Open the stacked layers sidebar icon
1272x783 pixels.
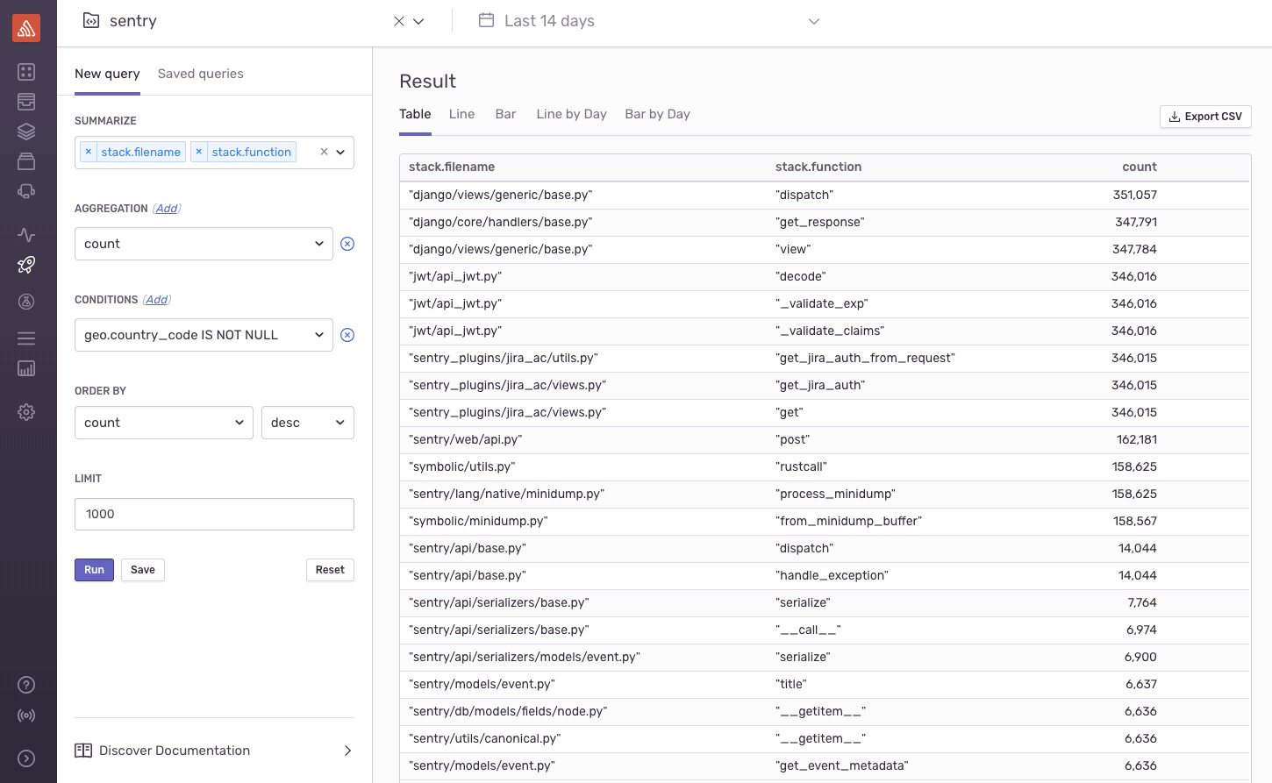26,132
